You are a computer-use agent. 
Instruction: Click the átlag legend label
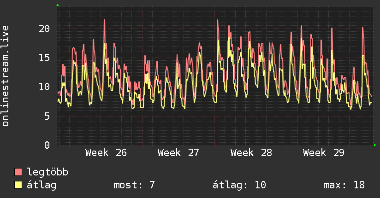coord(42,185)
